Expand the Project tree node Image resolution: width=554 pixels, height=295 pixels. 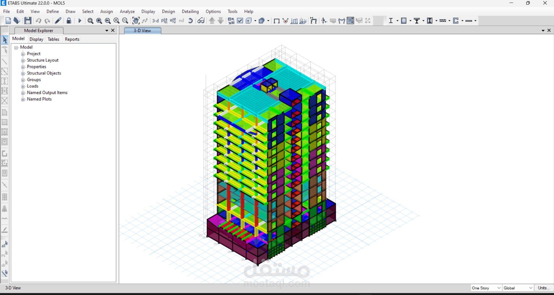click(x=23, y=54)
